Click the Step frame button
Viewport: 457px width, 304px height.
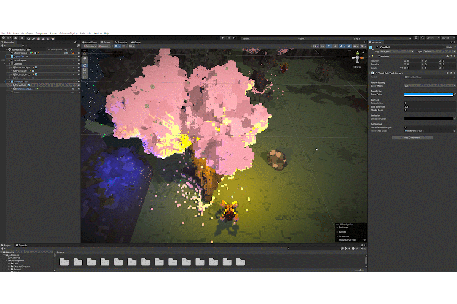[x=234, y=38]
